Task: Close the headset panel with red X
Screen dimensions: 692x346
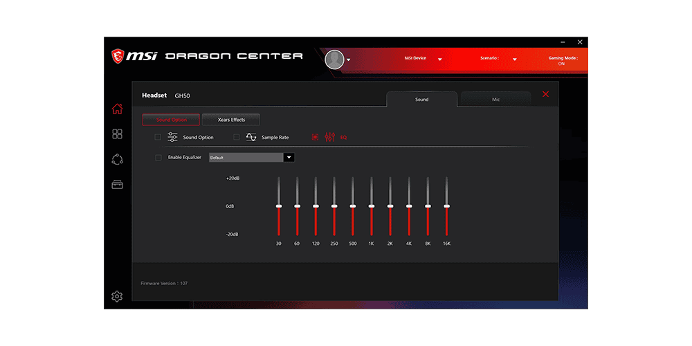Action: (x=545, y=94)
